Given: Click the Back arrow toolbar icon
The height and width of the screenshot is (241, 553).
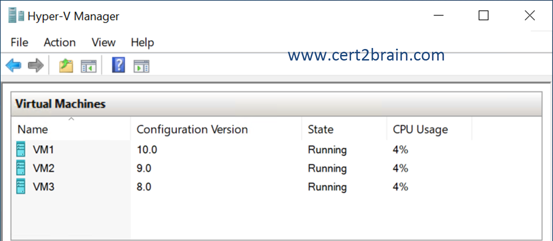Looking at the screenshot, I should [14, 65].
